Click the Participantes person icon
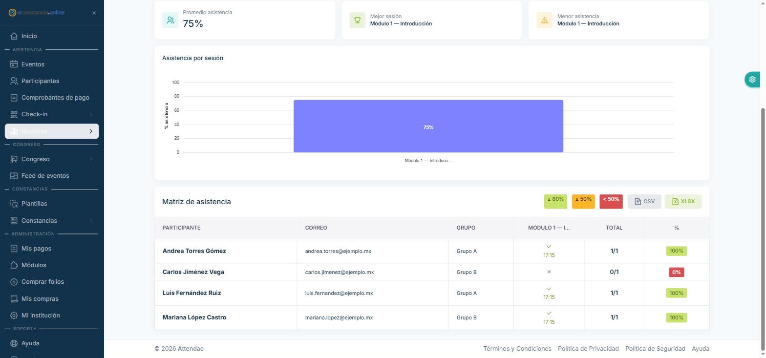766x358 pixels. click(x=14, y=81)
